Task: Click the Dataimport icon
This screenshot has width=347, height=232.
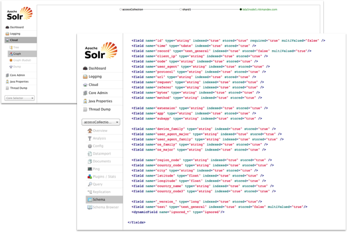Action: 90,154
